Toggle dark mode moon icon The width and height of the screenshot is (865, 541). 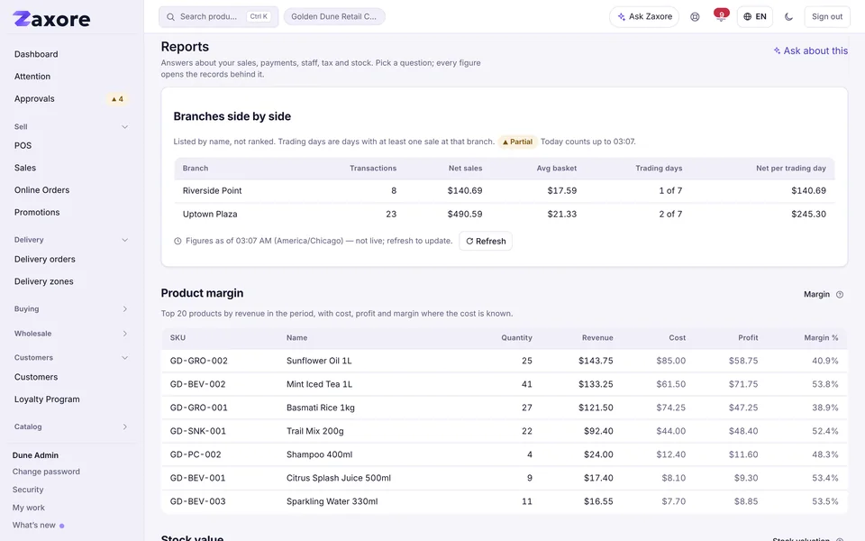point(789,16)
